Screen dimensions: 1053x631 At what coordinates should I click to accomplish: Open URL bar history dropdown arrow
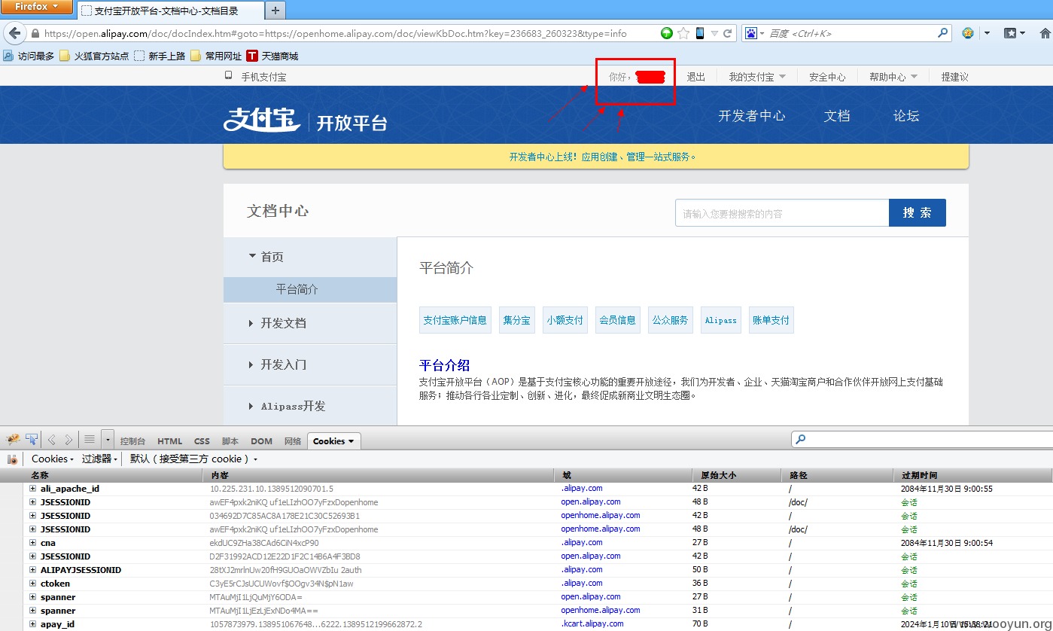[714, 33]
